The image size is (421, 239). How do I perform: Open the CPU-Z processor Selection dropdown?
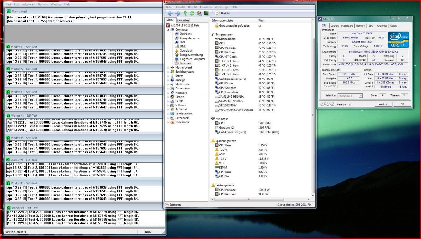coord(350,96)
